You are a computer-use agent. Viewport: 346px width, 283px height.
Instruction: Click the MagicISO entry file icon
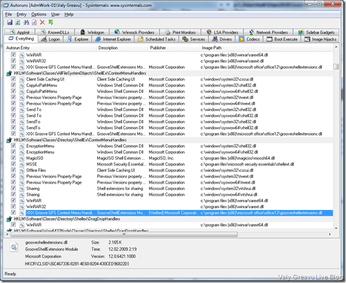(x=22, y=158)
